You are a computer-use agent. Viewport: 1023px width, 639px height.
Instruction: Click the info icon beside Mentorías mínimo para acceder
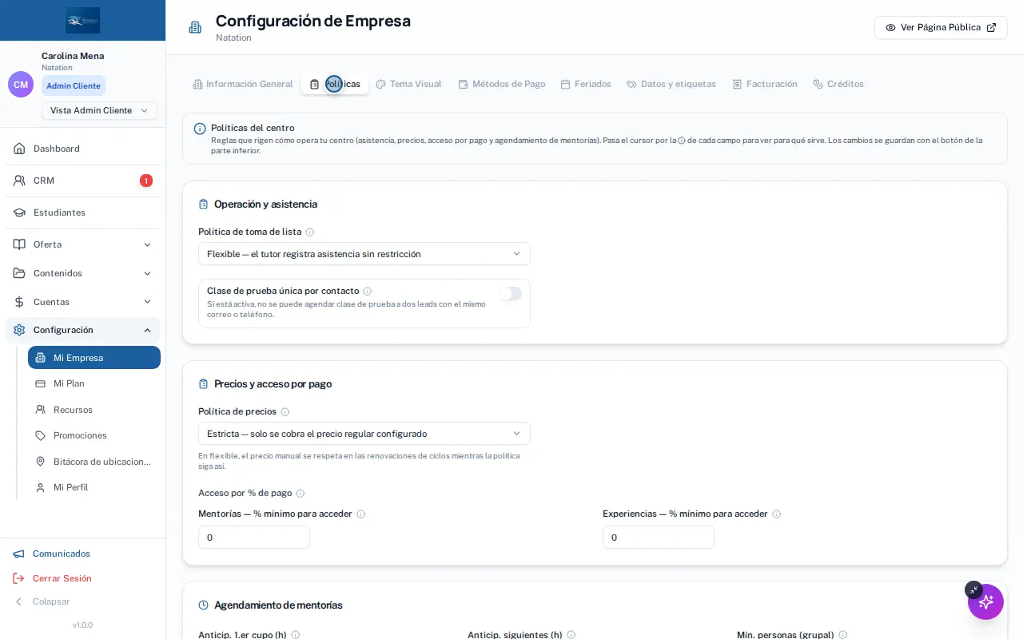tap(361, 514)
